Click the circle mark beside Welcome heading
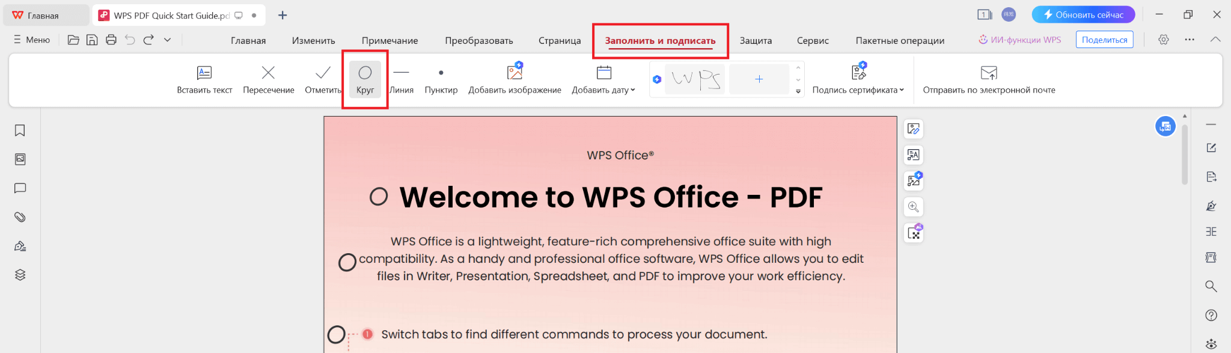This screenshot has height=353, width=1231. 379,197
